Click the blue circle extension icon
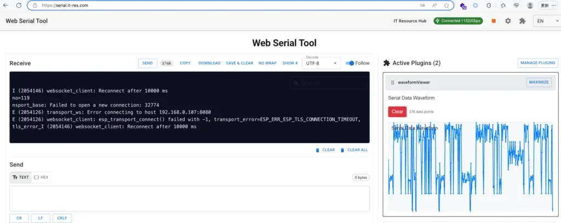 click(x=476, y=5)
